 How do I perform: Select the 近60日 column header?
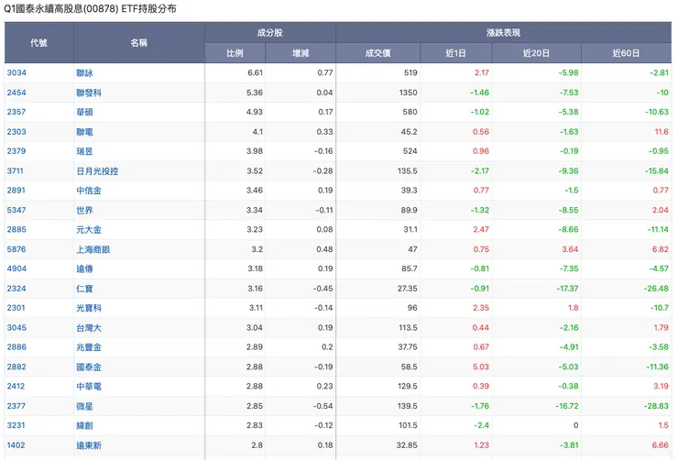coord(626,53)
